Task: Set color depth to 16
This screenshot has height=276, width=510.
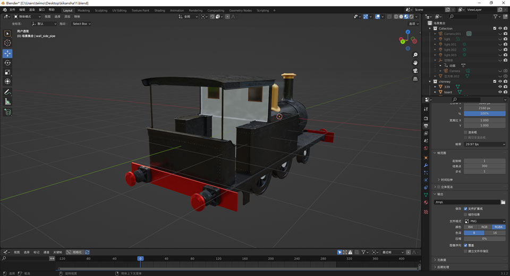Action: coord(495,232)
